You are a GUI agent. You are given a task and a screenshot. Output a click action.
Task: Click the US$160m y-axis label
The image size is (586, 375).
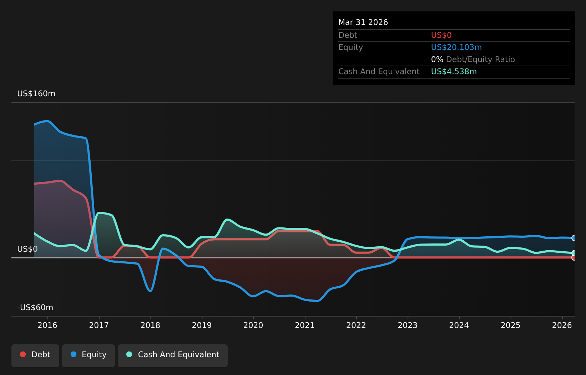(x=36, y=94)
